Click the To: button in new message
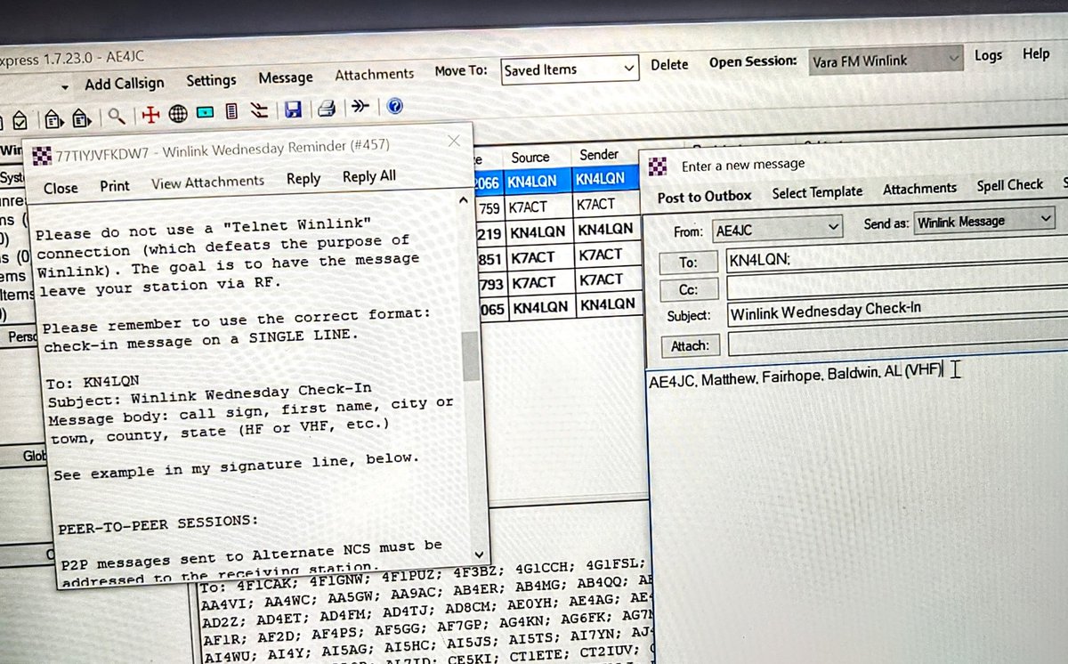 688,262
